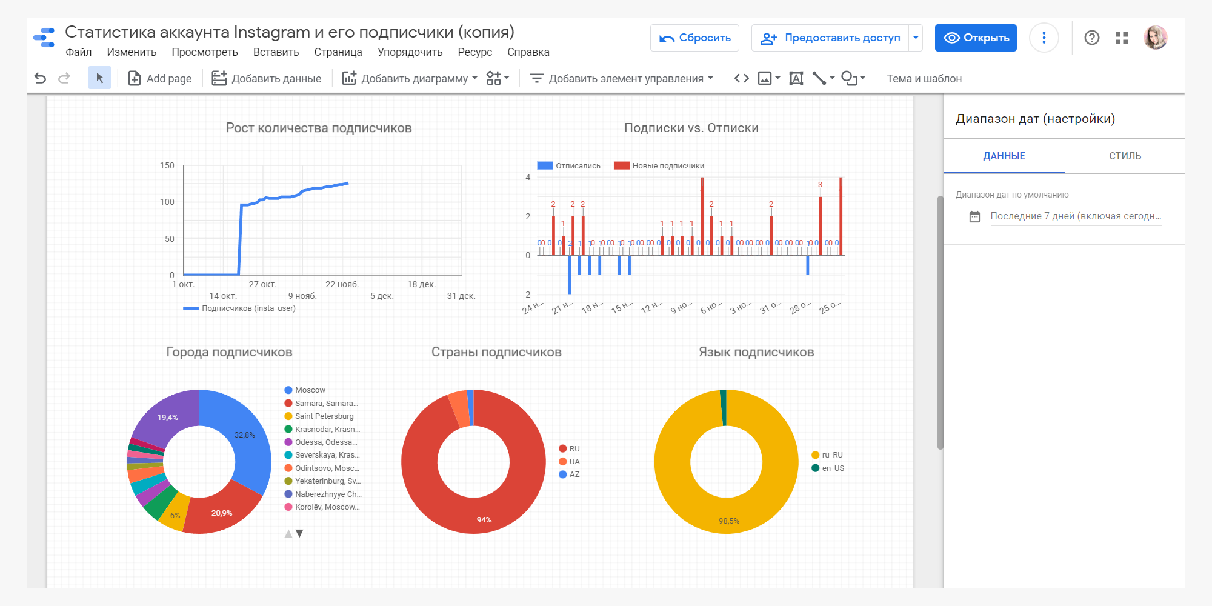Select the arrow selection mode tool
Screen dimensions: 1212x606
[99, 78]
